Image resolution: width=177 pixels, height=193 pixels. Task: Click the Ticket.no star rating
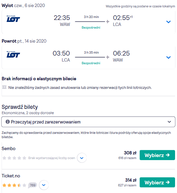pos(14,185)
